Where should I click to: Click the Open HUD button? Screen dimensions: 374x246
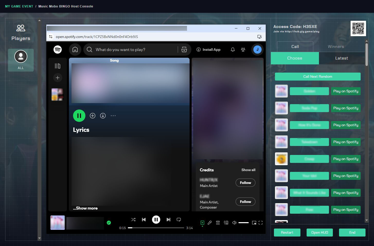click(x=320, y=232)
